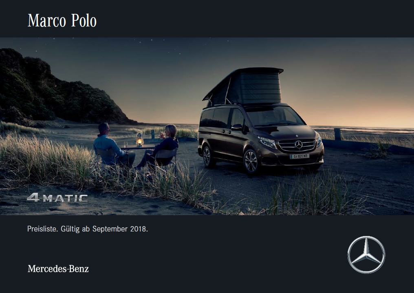Click the Marco Polo title text
This screenshot has height=293, width=414.
[x=62, y=21]
